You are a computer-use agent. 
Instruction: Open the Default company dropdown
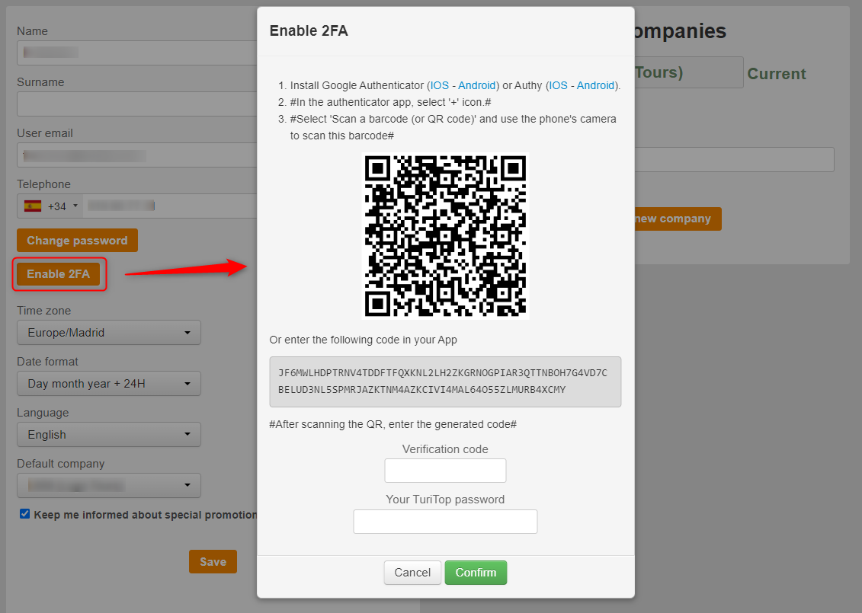[109, 486]
